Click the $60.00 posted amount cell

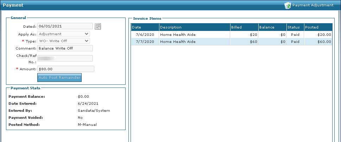pyautogui.click(x=318, y=42)
